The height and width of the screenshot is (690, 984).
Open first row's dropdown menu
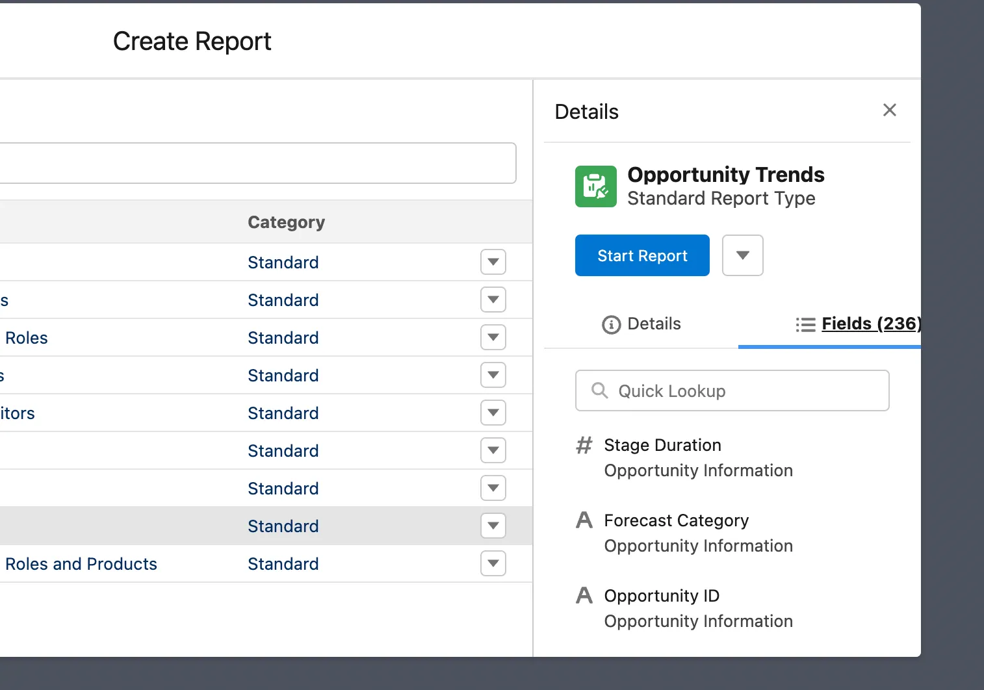493,262
